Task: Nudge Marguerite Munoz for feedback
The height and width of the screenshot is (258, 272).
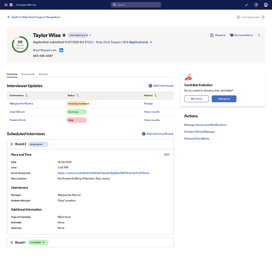Action: (x=148, y=104)
